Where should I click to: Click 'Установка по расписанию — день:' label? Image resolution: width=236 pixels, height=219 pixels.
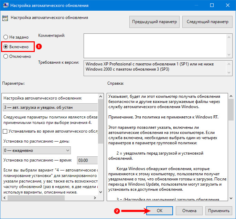tap(36, 141)
